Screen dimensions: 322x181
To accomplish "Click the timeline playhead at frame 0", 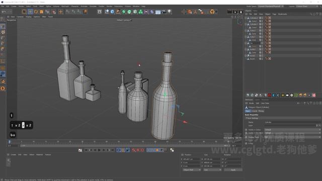I will coord(10,142).
